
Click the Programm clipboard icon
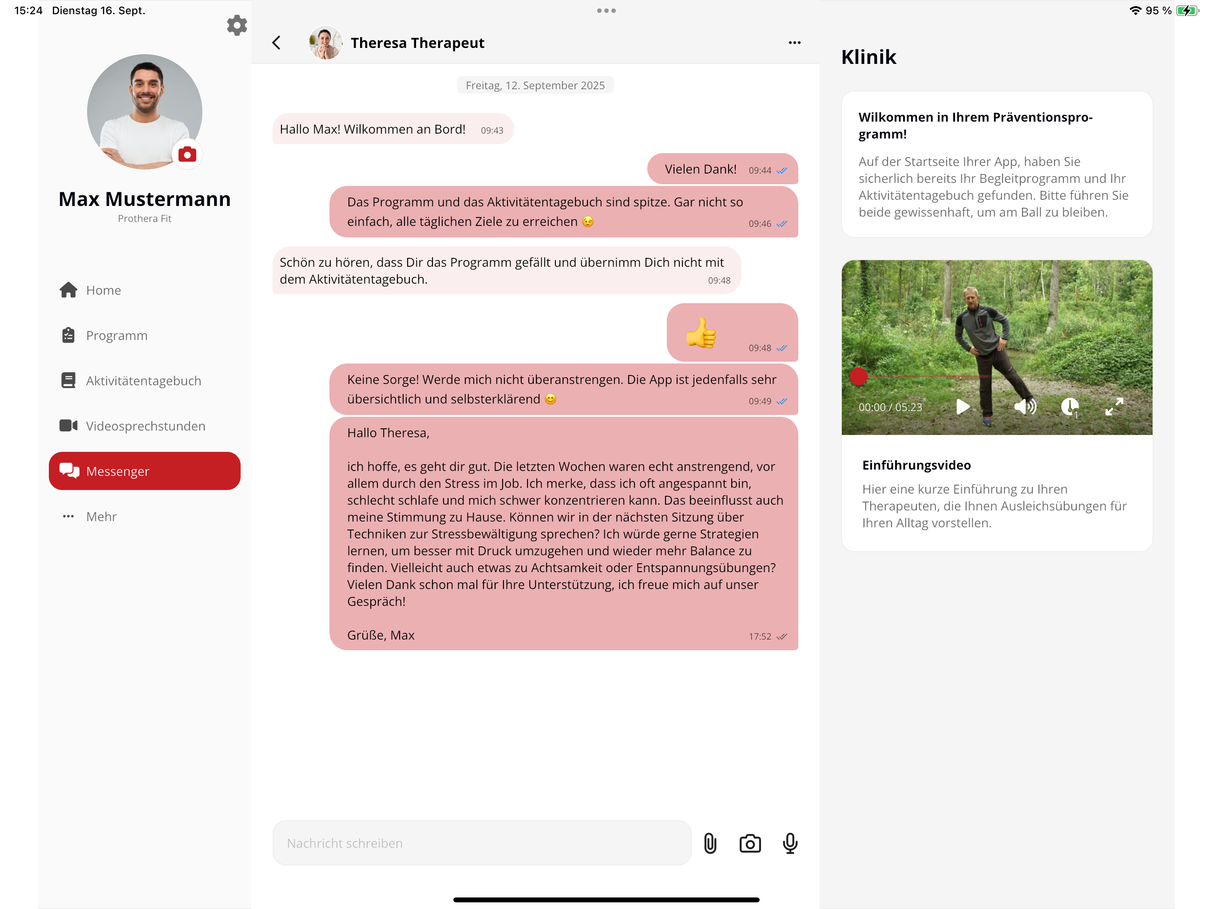click(68, 335)
